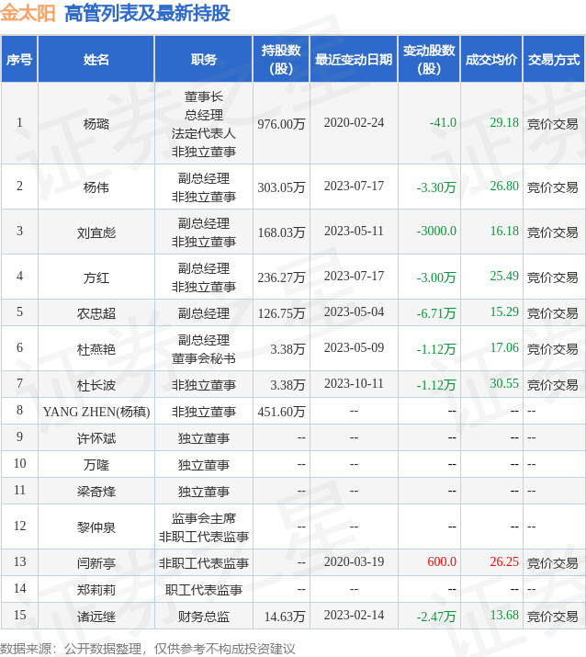Click the 451.60万 shareholding value

[281, 412]
